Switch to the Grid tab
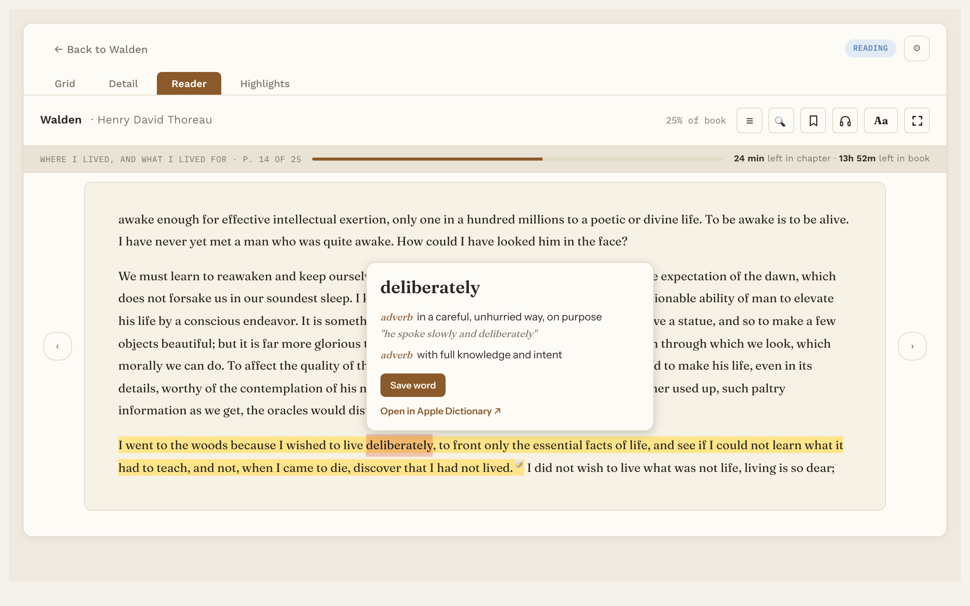The width and height of the screenshot is (970, 606). (65, 84)
